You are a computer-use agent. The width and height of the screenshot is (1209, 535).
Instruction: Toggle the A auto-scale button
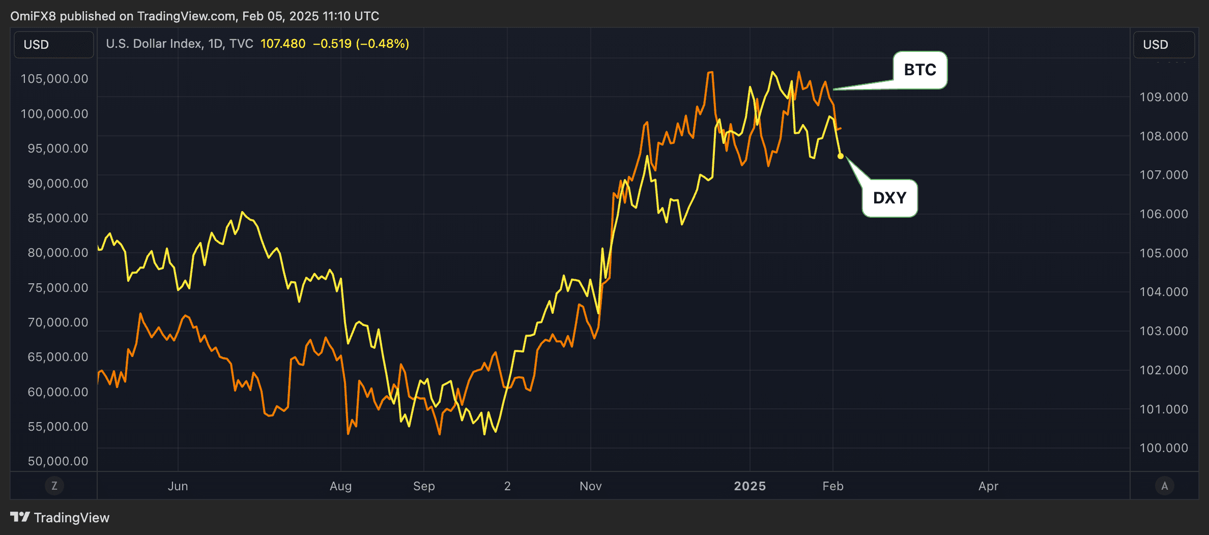tap(1165, 486)
